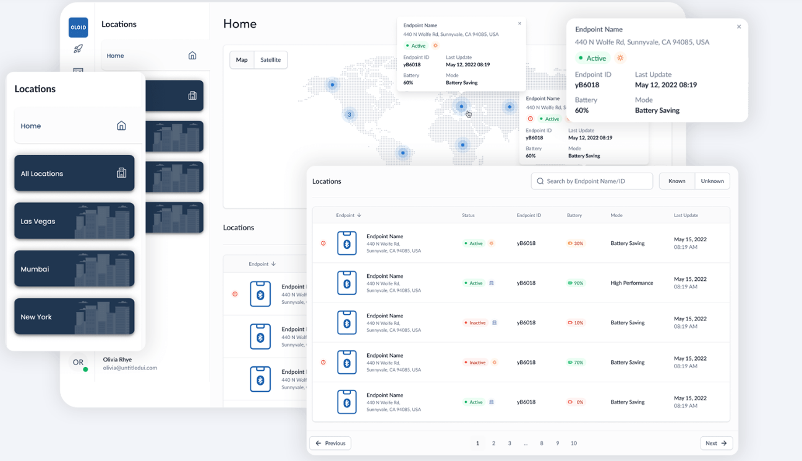The height and width of the screenshot is (461, 802).
Task: Open New York location card
Action: [74, 317]
